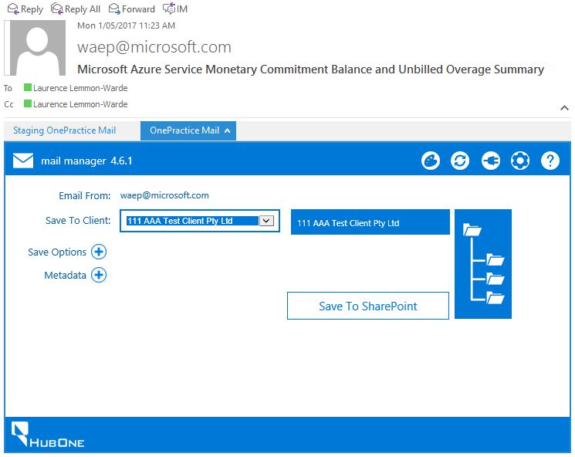
Task: Click the sender avatar picture
Action: click(x=35, y=48)
